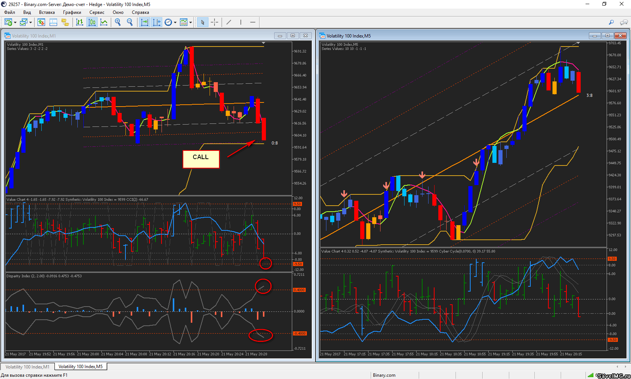
Task: Open the Navigator folders icon
Action: coord(65,23)
